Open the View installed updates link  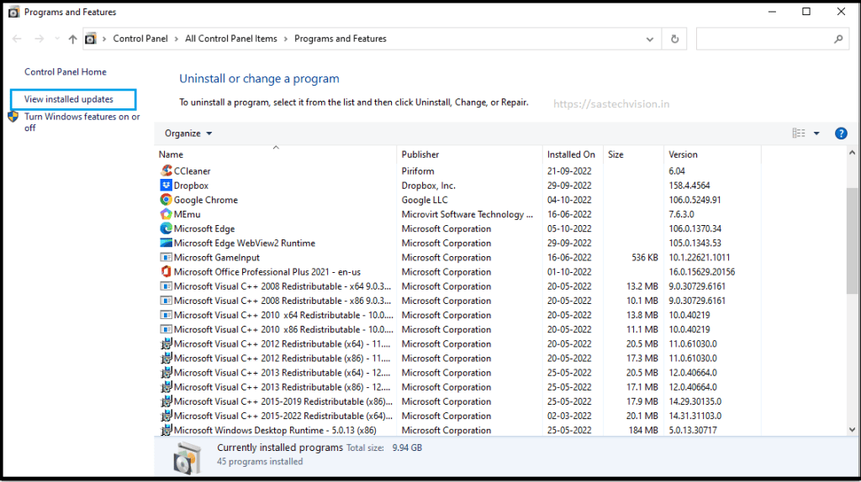click(x=69, y=99)
